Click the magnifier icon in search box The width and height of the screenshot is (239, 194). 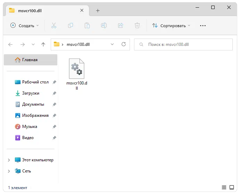coord(141,45)
